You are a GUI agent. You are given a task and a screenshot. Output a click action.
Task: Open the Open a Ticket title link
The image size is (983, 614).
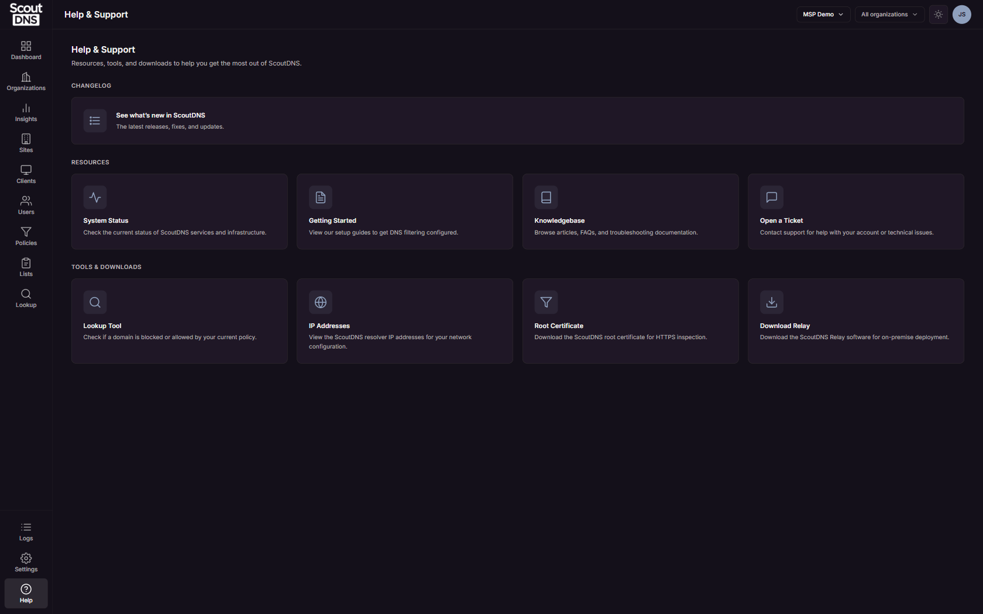click(781, 220)
